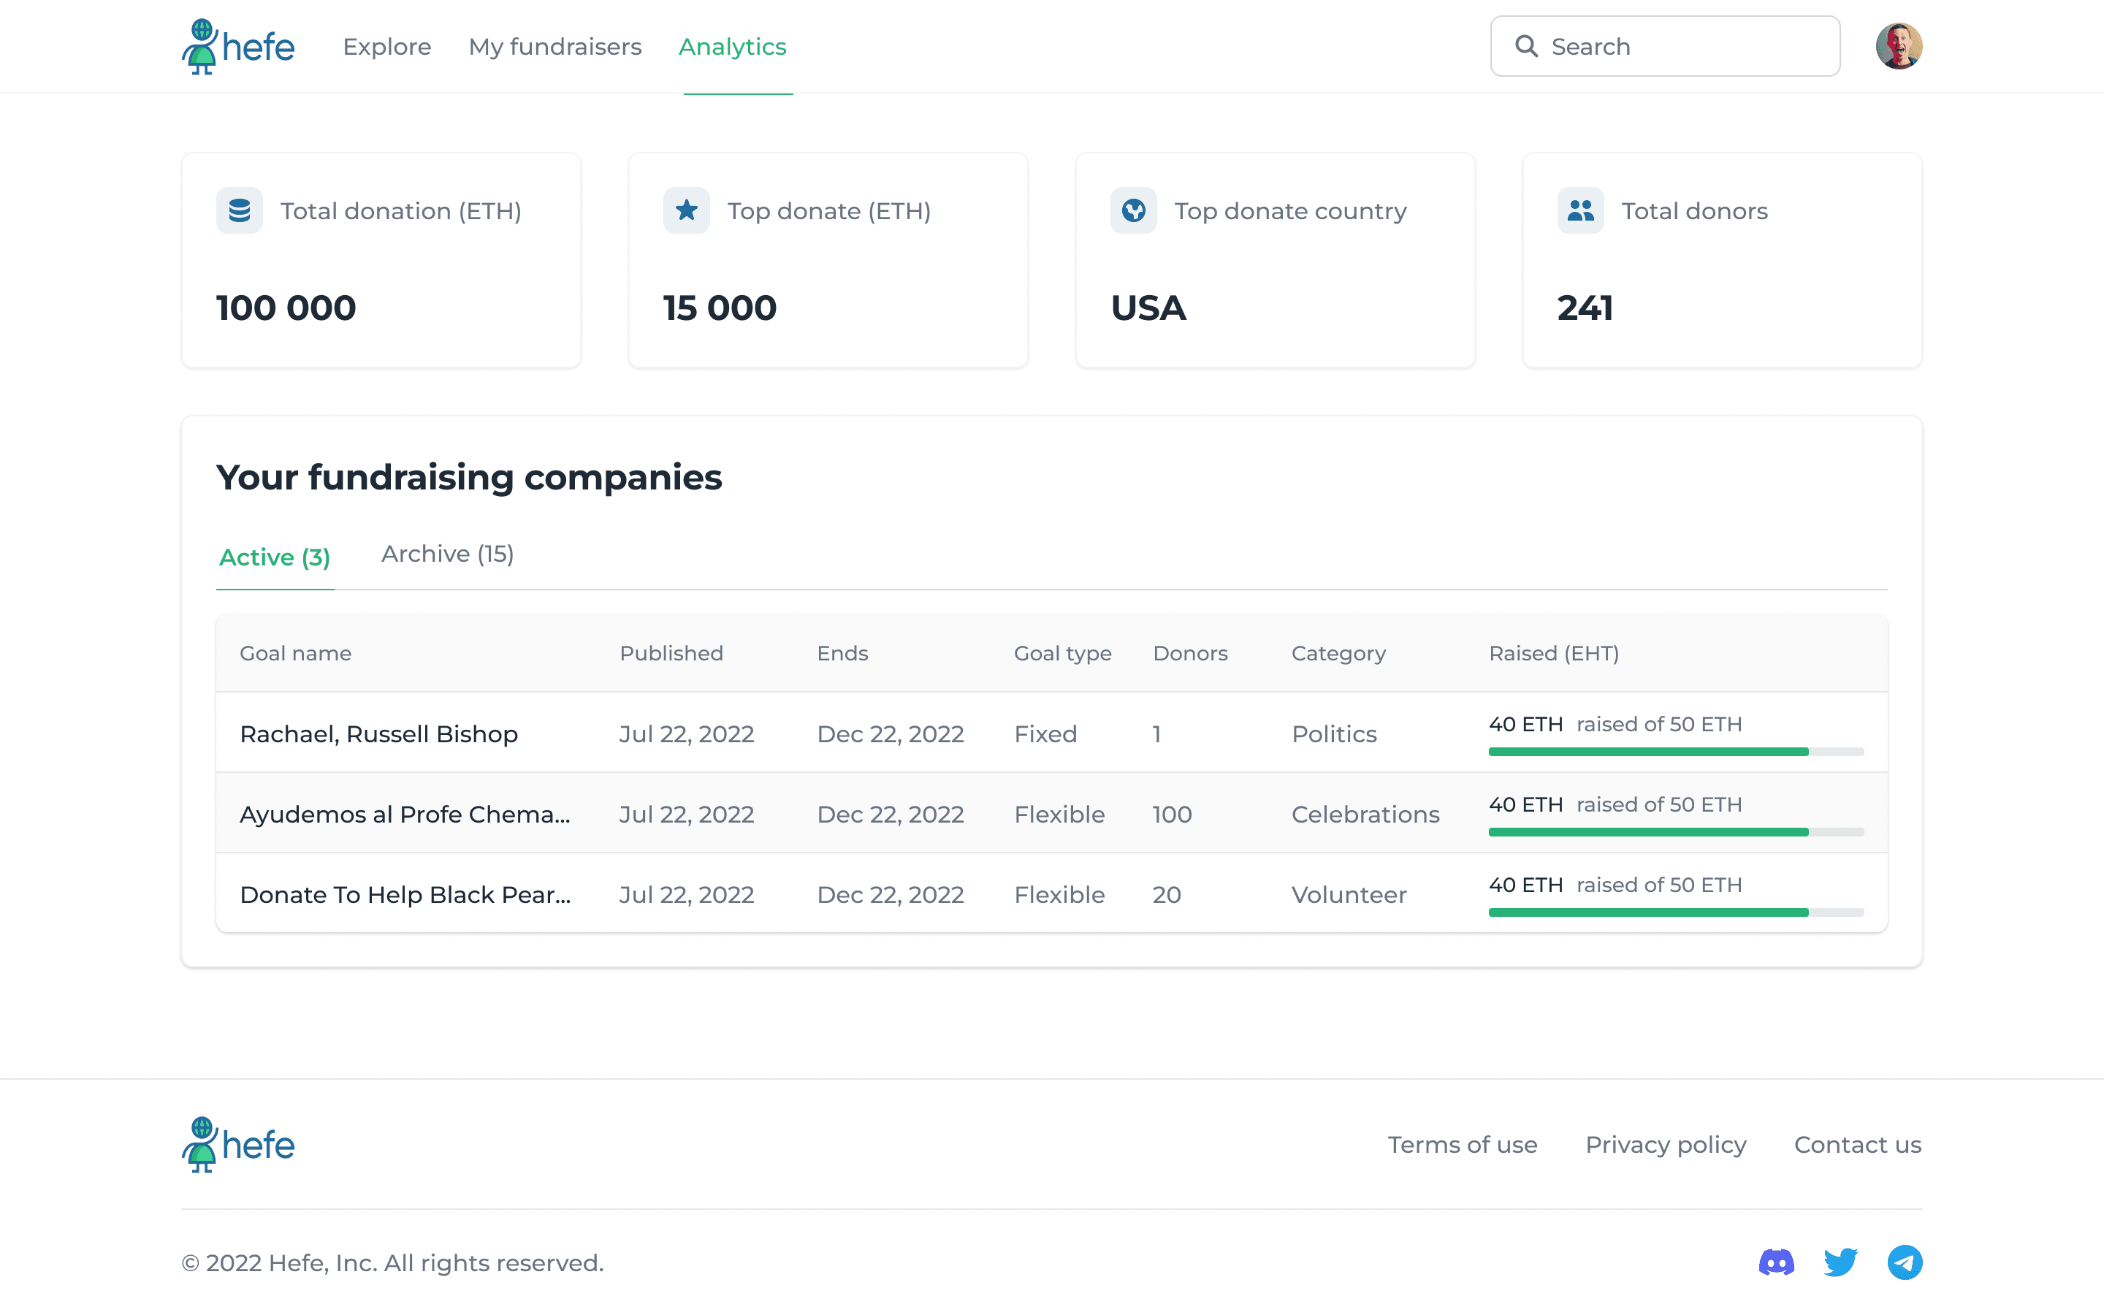2104x1315 pixels.
Task: Click the Contact us link
Action: coord(1858,1145)
